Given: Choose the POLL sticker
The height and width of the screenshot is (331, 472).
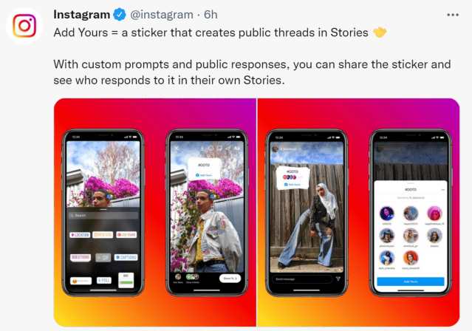Looking at the screenshot, I should click(x=104, y=281).
